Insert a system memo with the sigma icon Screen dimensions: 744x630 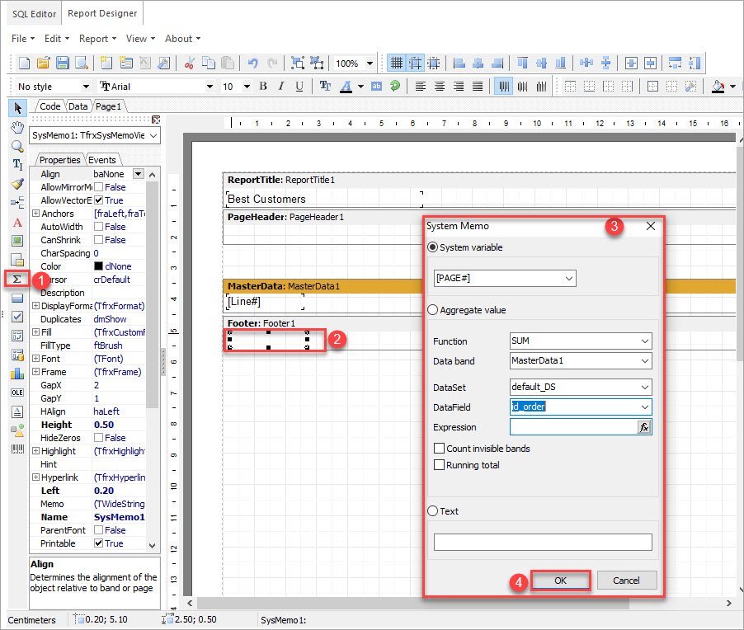pos(17,279)
